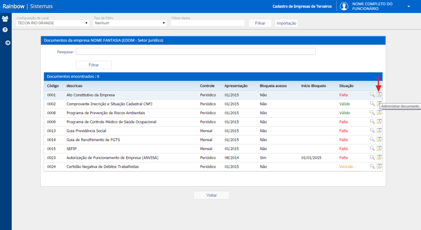Expand sidebar with the arrow icon

pos(8,43)
